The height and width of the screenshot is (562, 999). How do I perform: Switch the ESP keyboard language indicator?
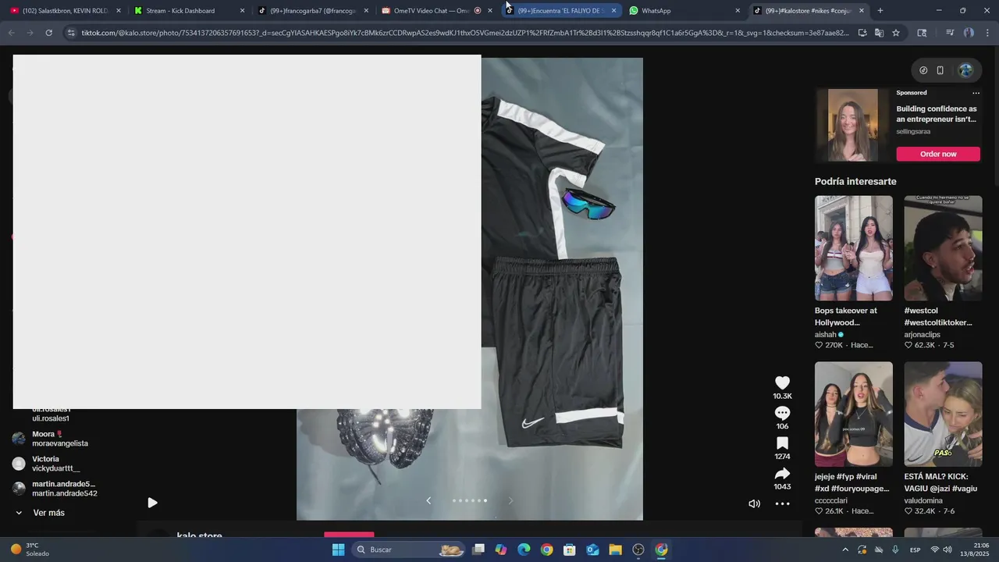(914, 550)
